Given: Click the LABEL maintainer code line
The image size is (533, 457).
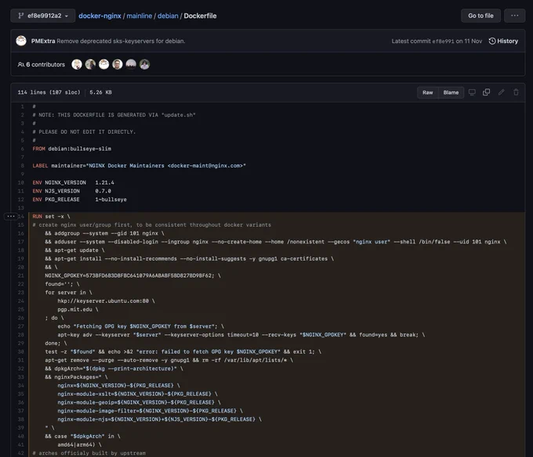Looking at the screenshot, I should (x=139, y=166).
